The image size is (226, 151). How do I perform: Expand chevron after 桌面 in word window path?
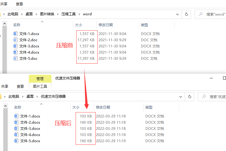tap(36, 14)
